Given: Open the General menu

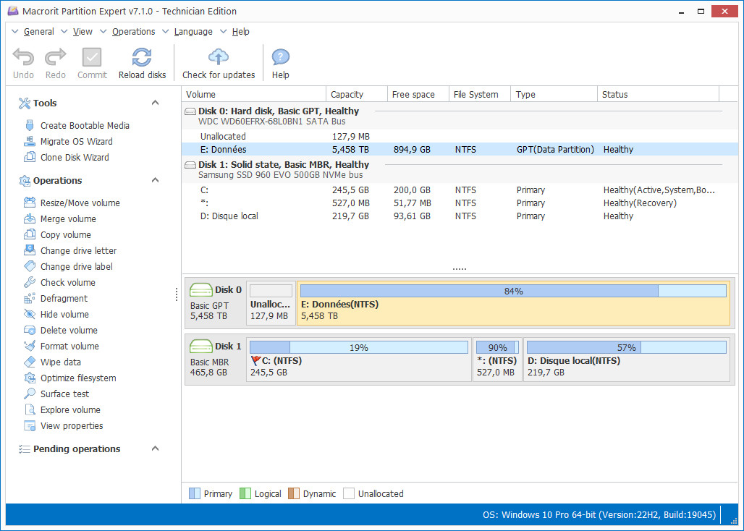Looking at the screenshot, I should click(x=38, y=32).
